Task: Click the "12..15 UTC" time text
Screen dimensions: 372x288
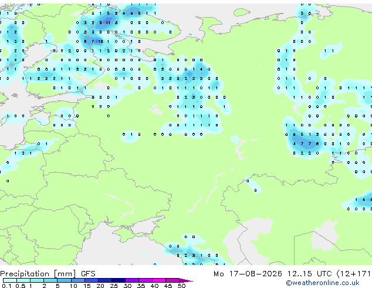Action: pos(310,274)
